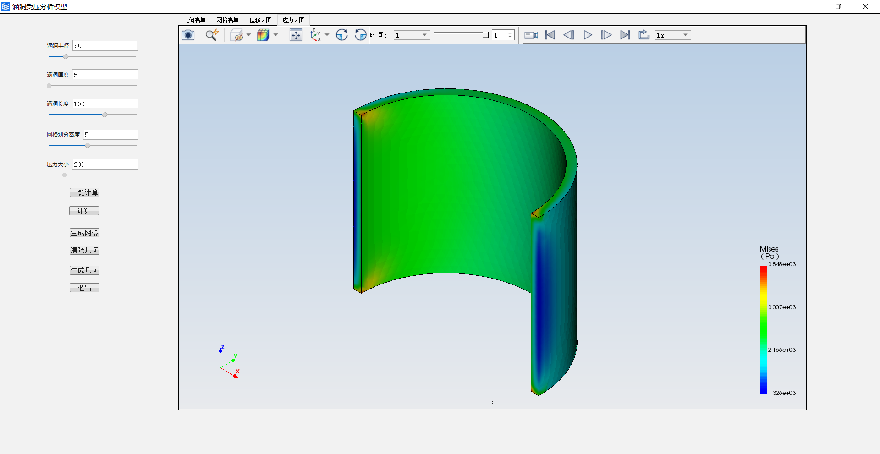Click the video camera record icon
This screenshot has height=454, width=880.
click(x=531, y=35)
